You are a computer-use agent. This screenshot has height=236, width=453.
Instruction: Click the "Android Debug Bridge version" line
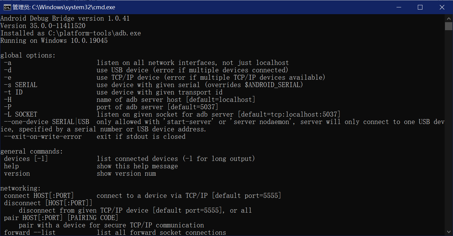(x=65, y=18)
